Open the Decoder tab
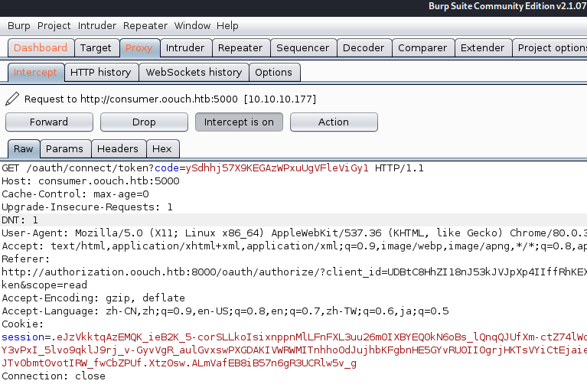The height and width of the screenshot is (384, 587). [x=363, y=48]
